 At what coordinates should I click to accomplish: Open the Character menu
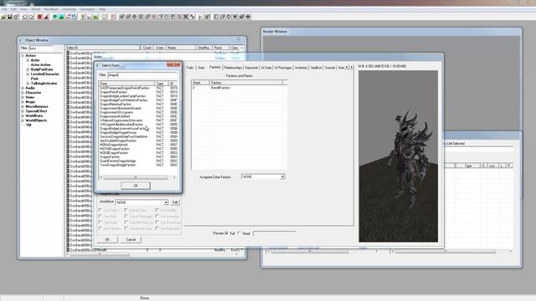pos(69,9)
